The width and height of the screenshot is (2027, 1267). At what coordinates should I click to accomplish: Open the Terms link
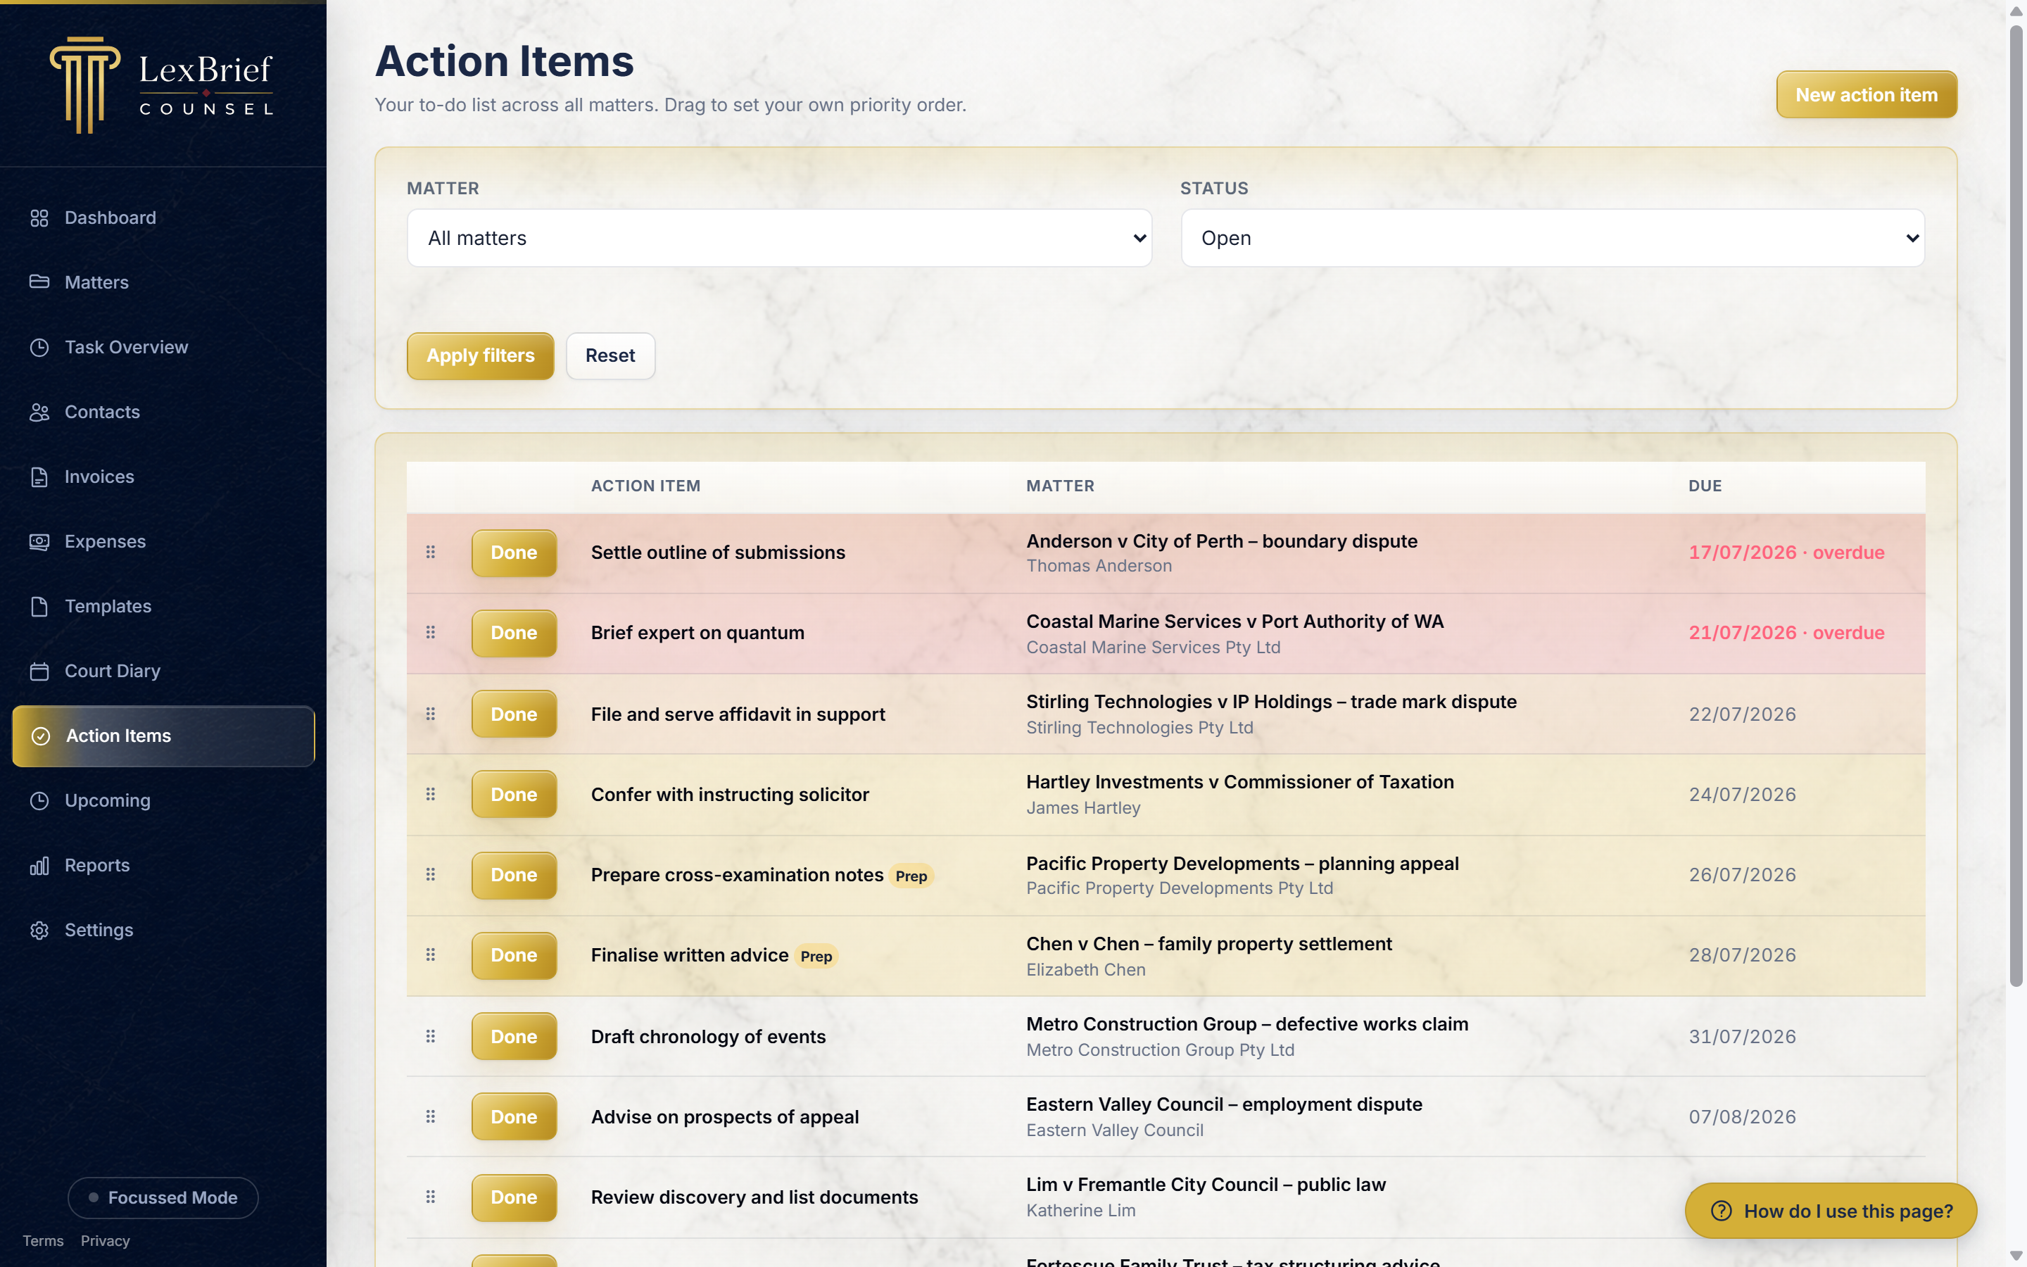pyautogui.click(x=43, y=1241)
